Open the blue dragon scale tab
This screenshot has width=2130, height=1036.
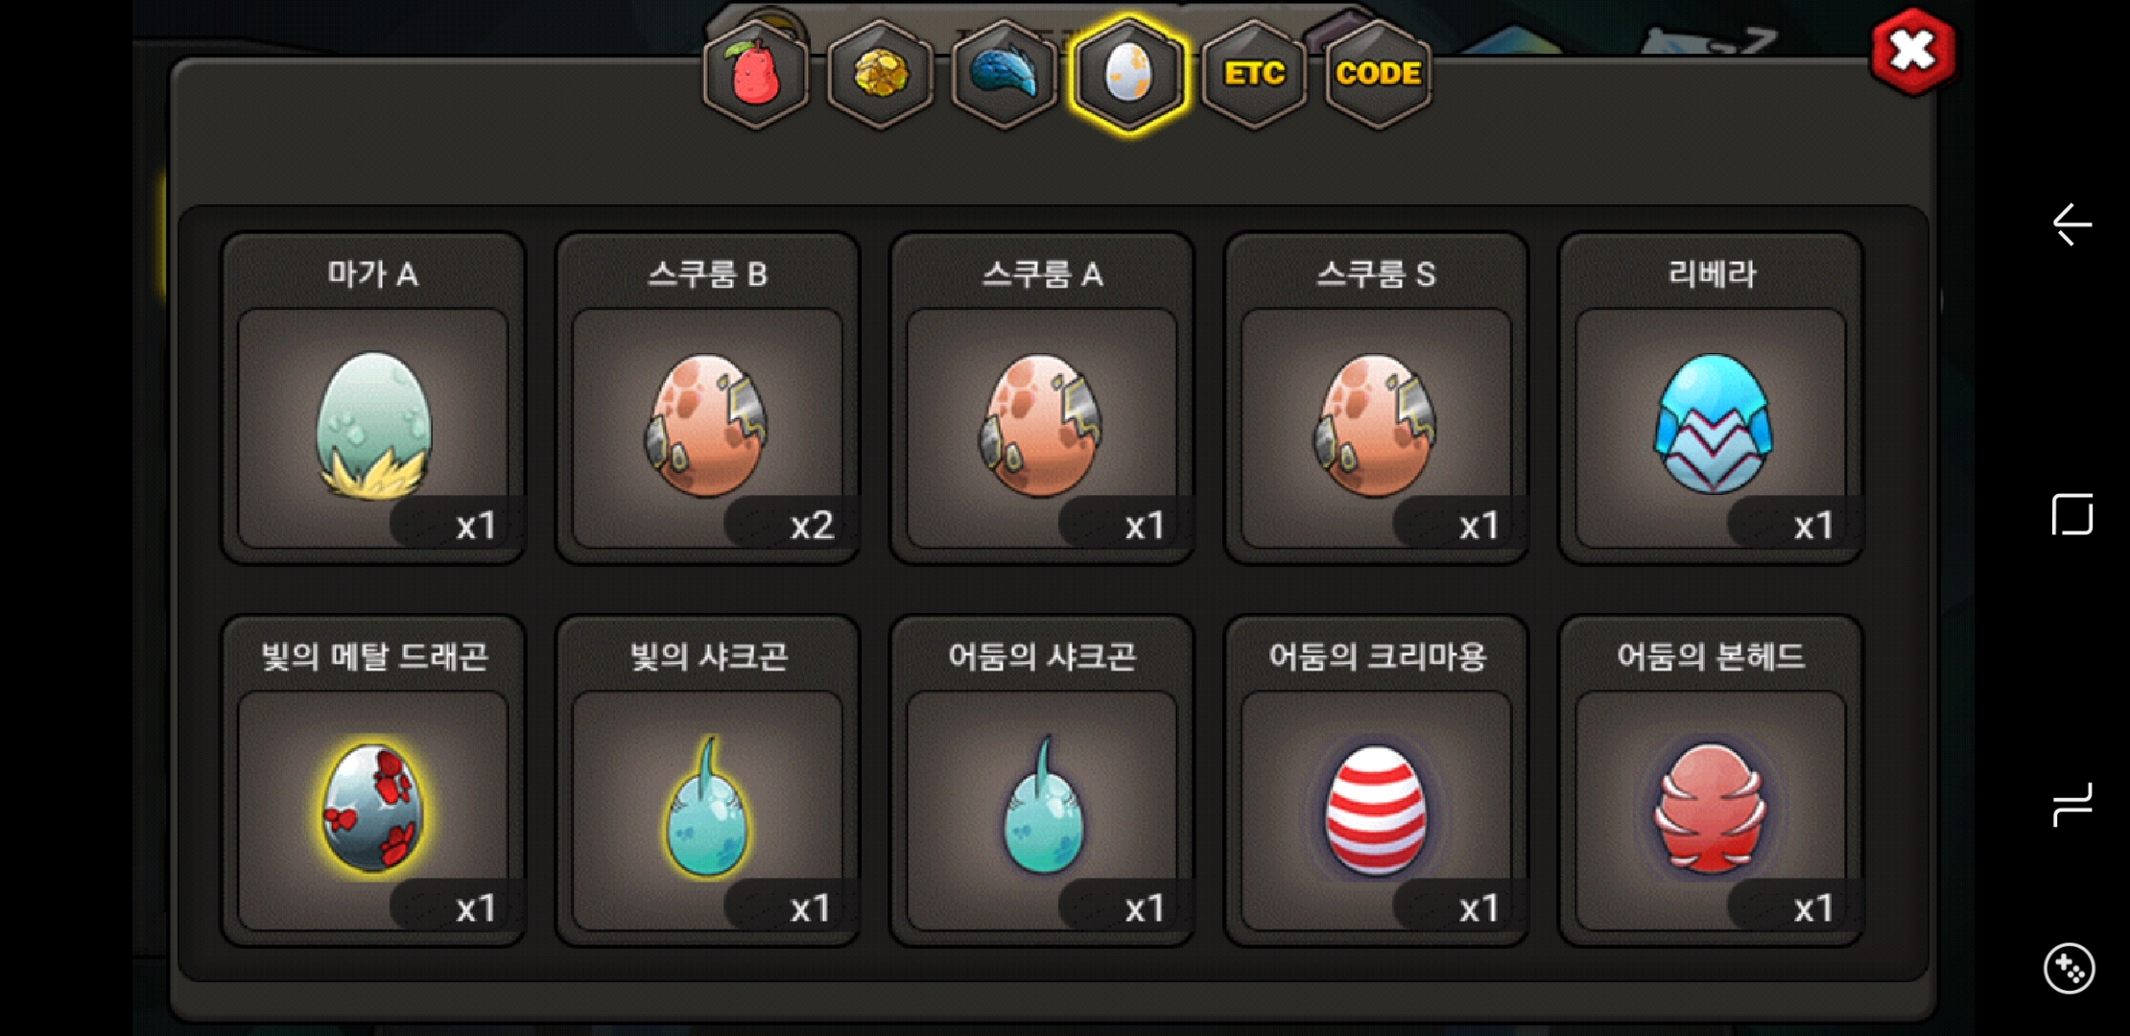(1004, 74)
